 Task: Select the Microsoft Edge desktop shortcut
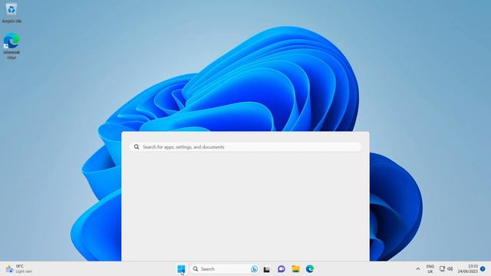tap(12, 46)
